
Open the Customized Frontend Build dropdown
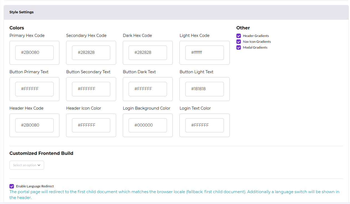pos(27,165)
